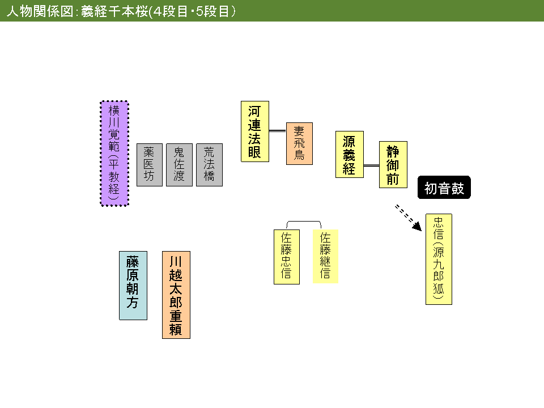
Task: Select the blue 藤原朝方 box
Action: [133, 286]
